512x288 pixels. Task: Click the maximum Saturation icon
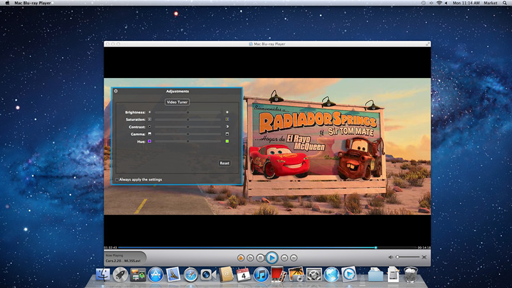point(227,119)
